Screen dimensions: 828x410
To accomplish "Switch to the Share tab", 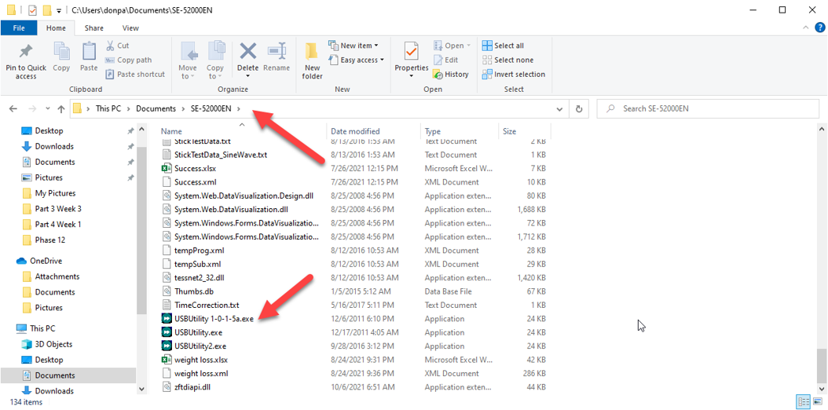I will point(94,28).
